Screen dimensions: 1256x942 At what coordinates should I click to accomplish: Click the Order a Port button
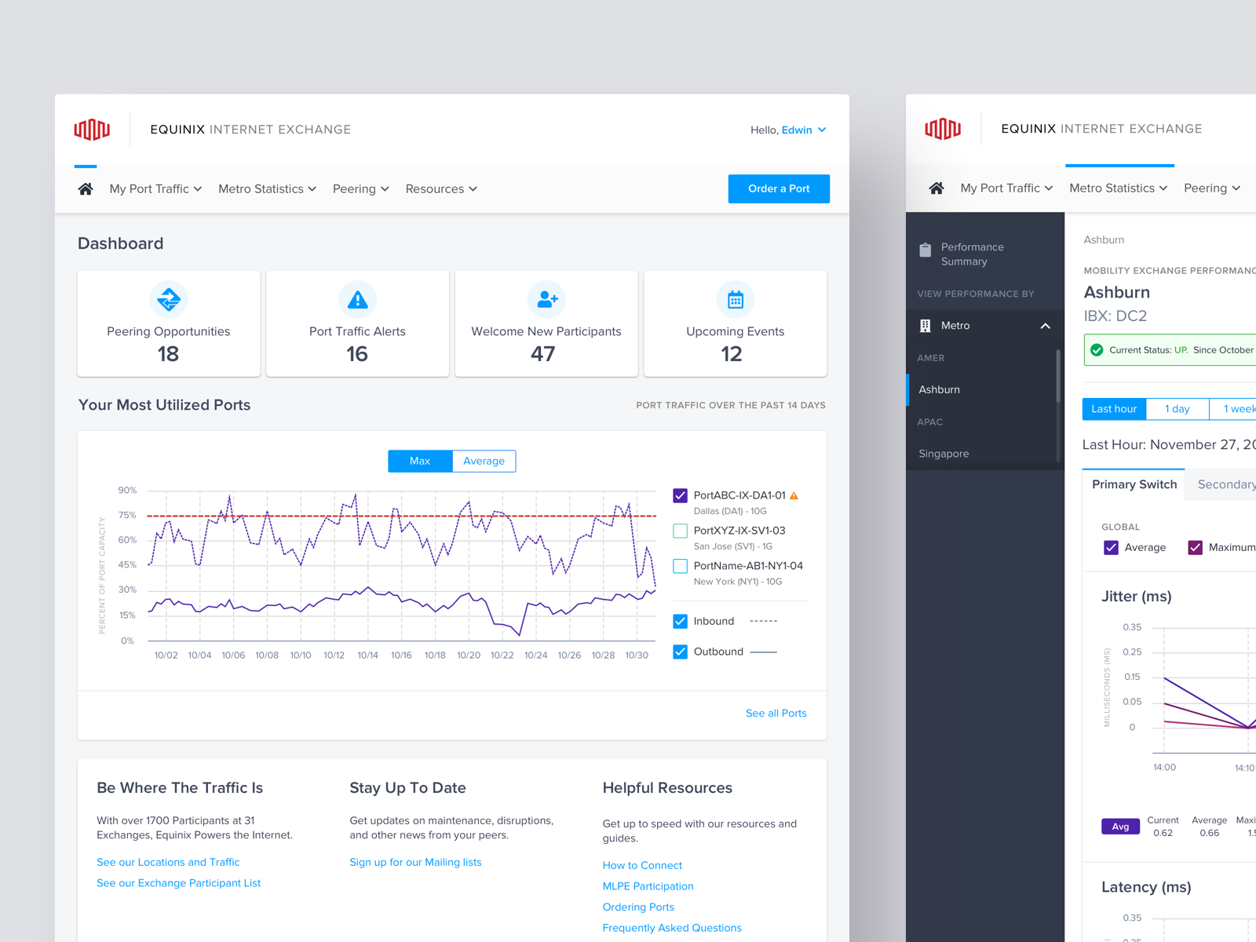tap(779, 188)
